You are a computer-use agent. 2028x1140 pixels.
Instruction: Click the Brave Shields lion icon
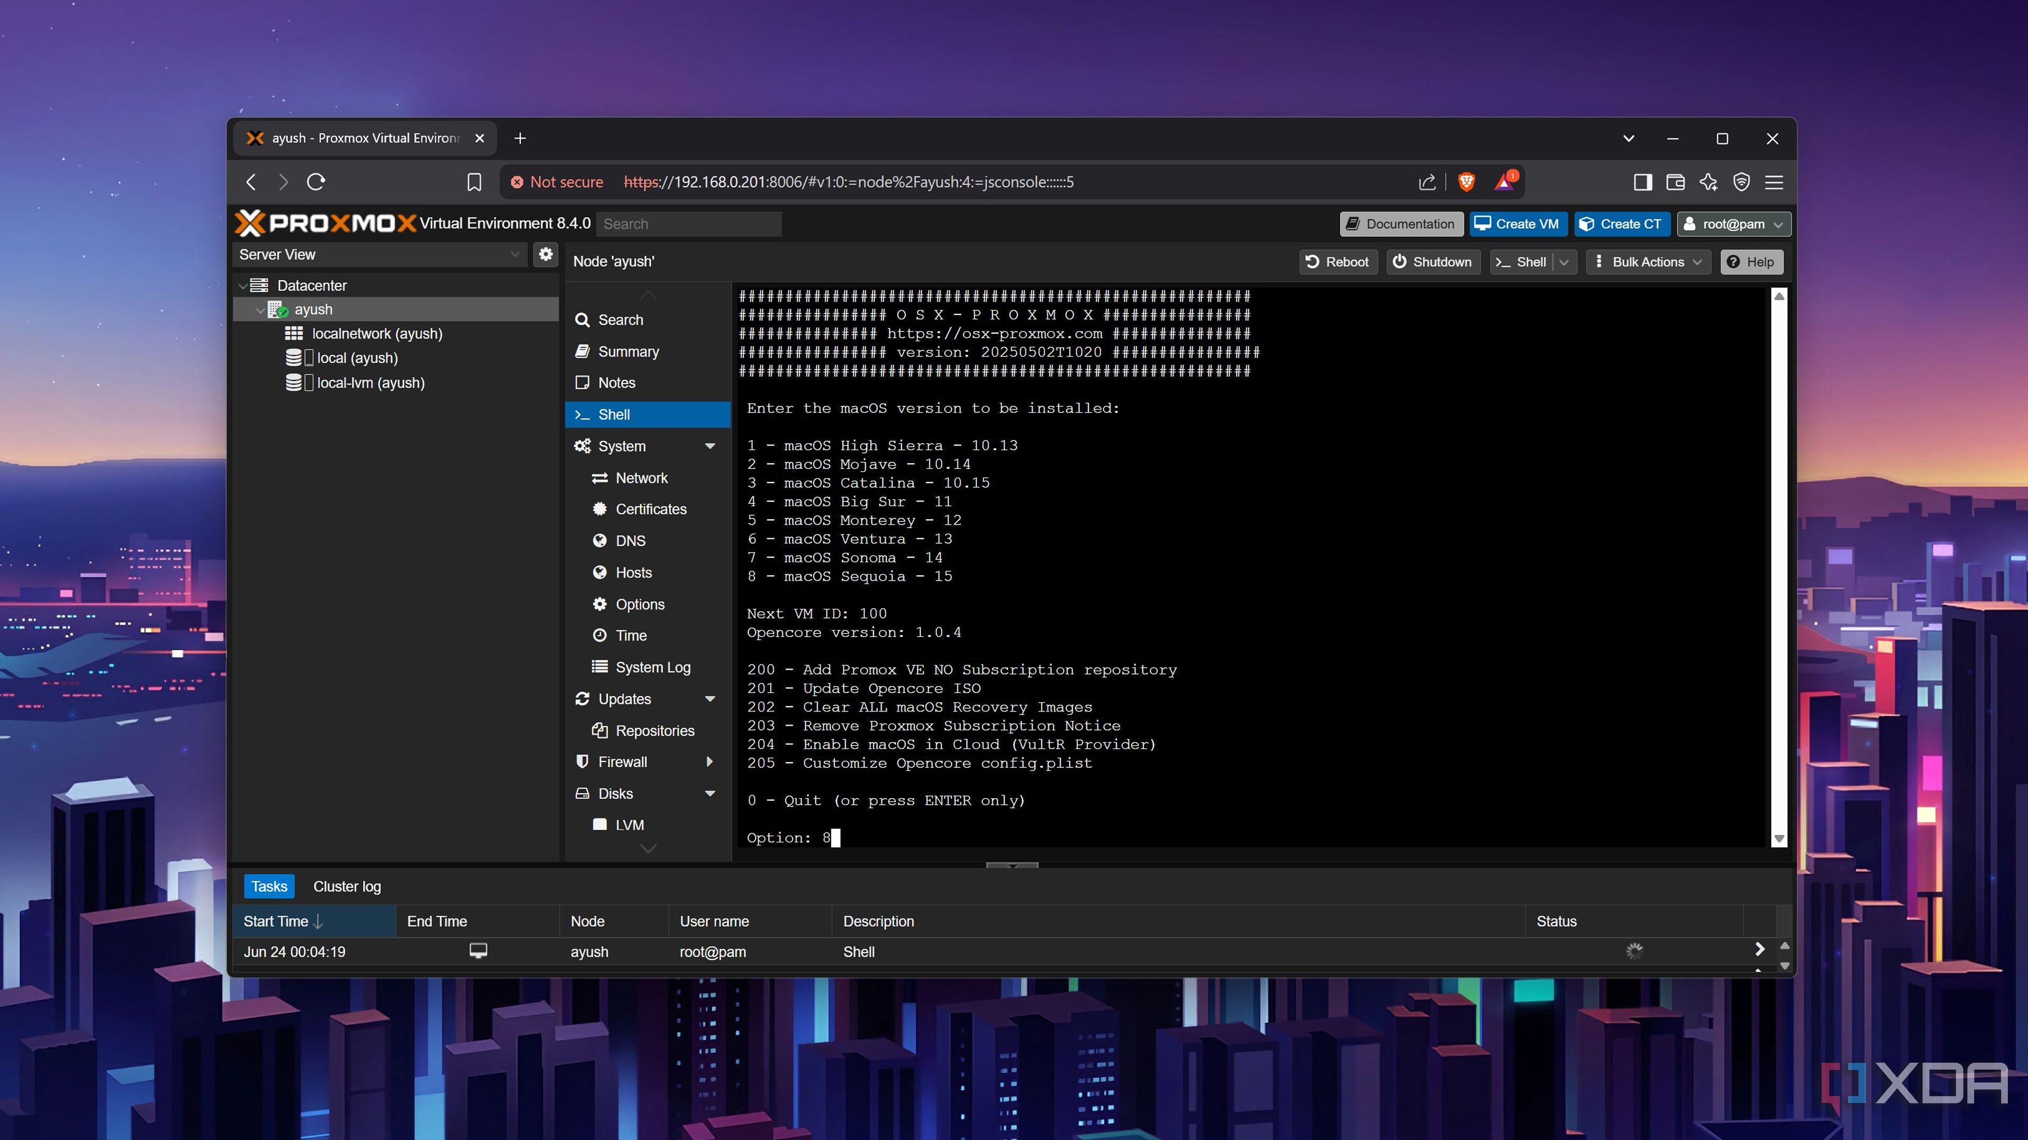(1466, 183)
